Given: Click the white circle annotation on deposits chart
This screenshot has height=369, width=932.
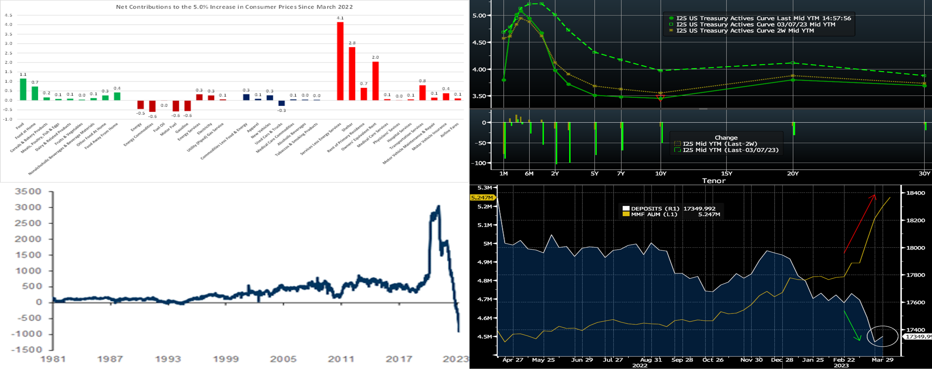Looking at the screenshot, I should pyautogui.click(x=882, y=336).
